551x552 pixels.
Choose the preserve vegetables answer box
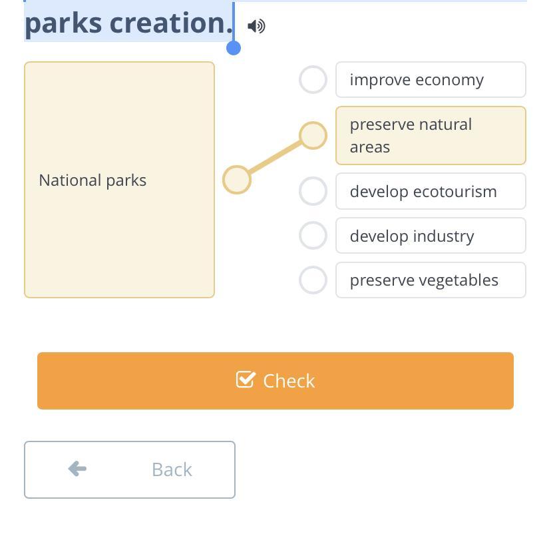tap(431, 280)
